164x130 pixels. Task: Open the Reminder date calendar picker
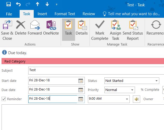pyautogui.click(x=81, y=99)
